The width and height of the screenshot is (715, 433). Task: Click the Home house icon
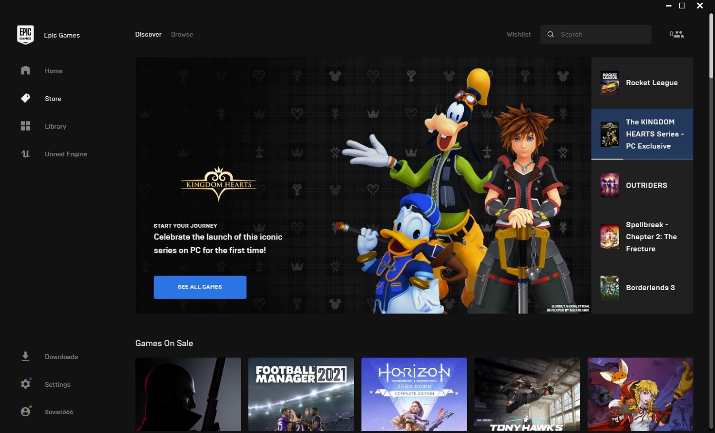[25, 70]
